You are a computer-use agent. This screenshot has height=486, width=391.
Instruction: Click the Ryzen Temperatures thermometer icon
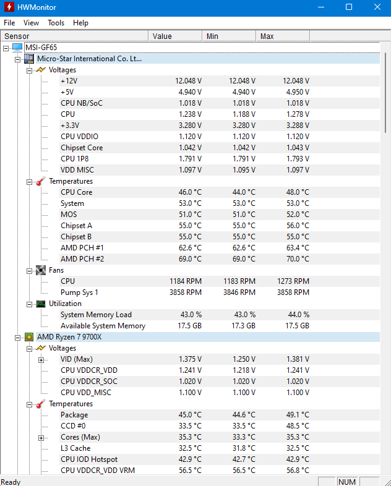click(41, 404)
